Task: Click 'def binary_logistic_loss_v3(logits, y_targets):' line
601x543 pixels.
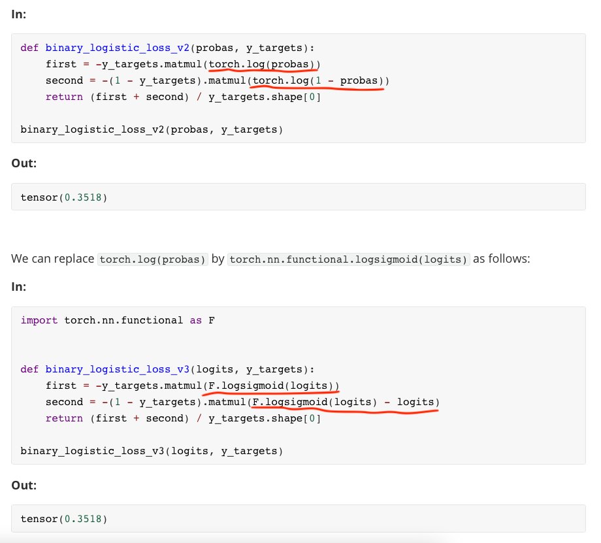Action: [167, 369]
